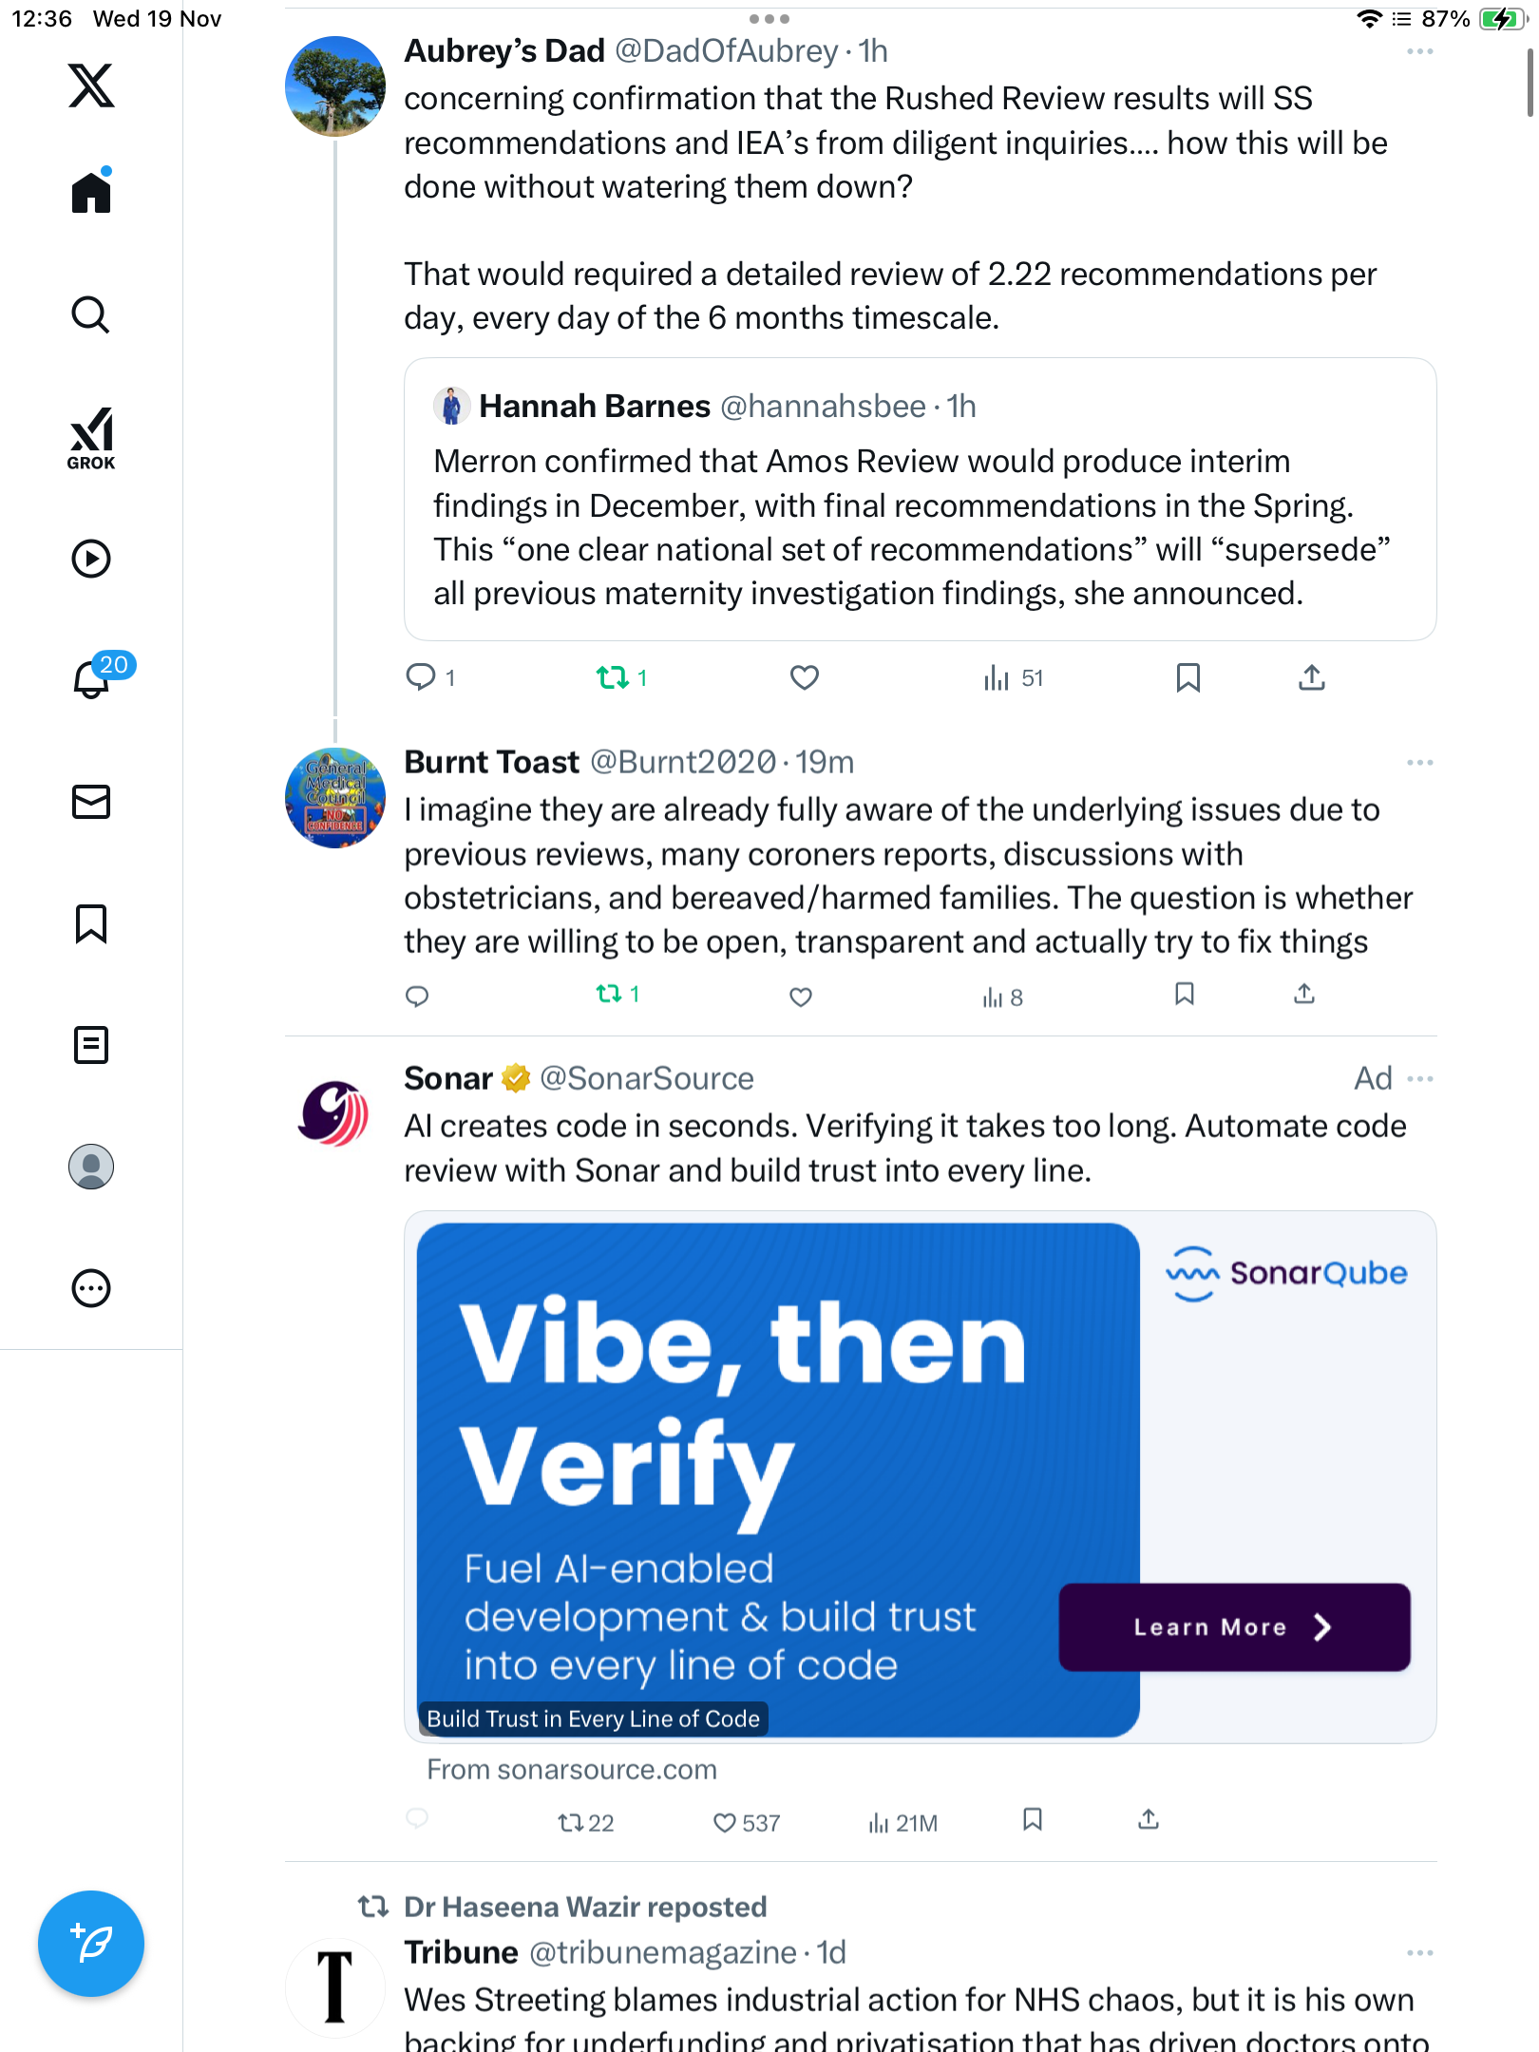Screen dimensions: 1539x2052
Task: Compose a new post
Action: coord(91,1944)
